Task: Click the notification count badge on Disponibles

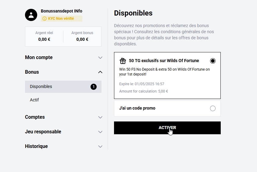Action: pos(94,87)
